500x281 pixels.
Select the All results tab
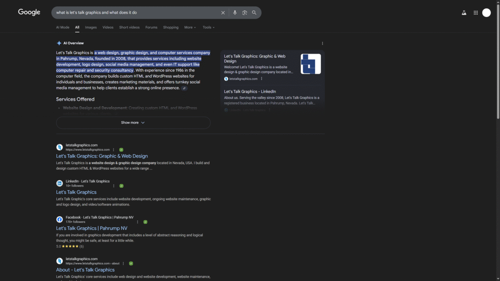(x=77, y=27)
